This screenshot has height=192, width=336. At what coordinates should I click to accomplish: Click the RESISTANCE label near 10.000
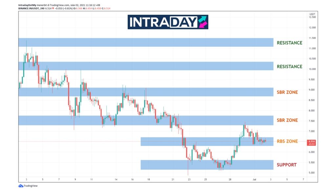pos(289,66)
